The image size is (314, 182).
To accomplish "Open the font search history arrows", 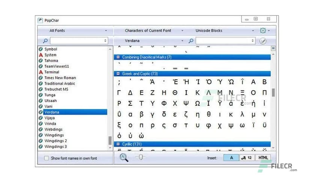I will [105, 41].
